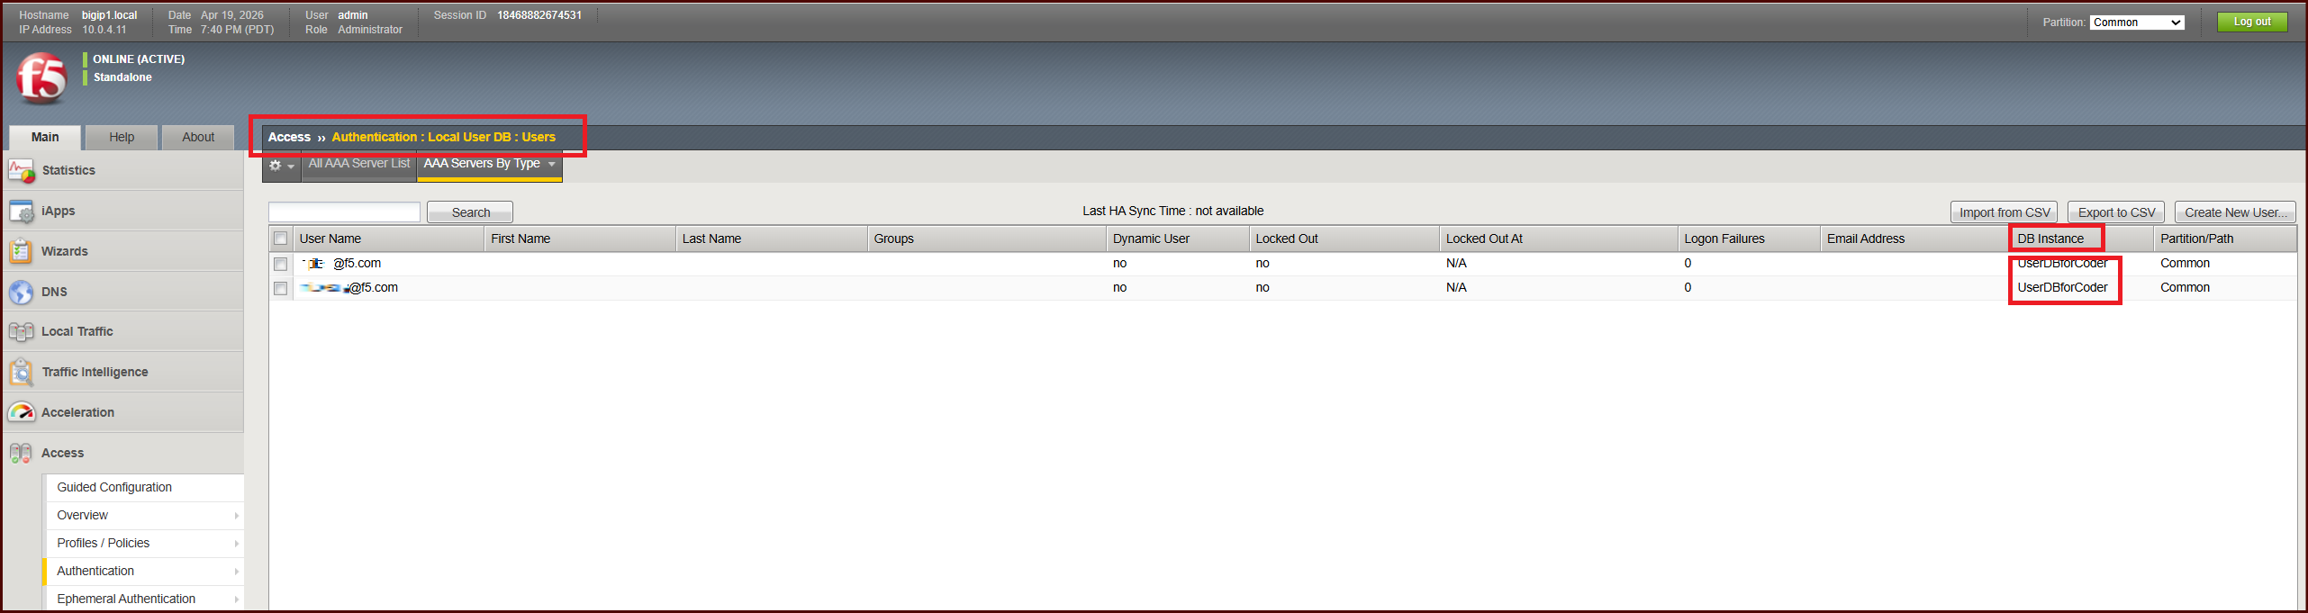
Task: Click the Wizards clipboard icon
Action: click(22, 251)
